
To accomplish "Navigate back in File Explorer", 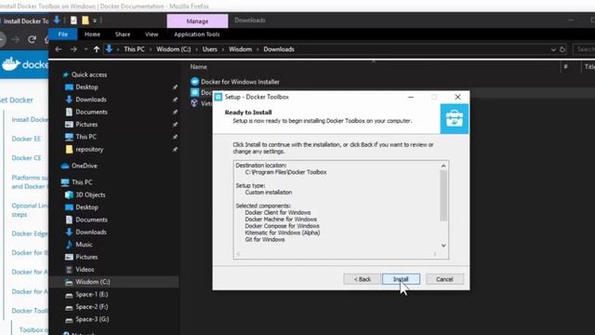I will tap(58, 49).
